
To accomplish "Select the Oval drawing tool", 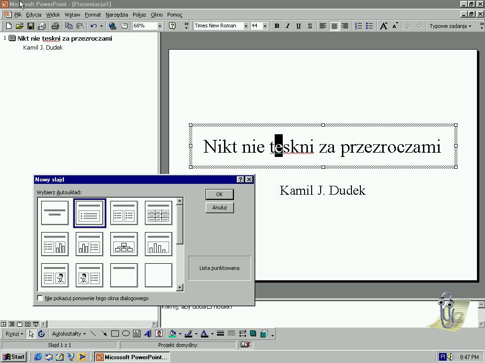I will (x=126, y=333).
